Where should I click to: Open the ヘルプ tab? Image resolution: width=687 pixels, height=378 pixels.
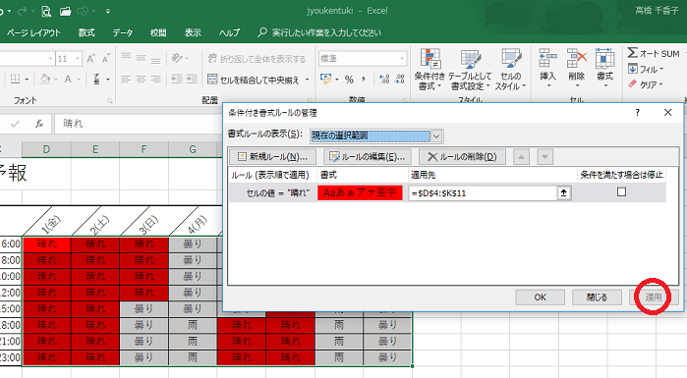click(x=229, y=32)
